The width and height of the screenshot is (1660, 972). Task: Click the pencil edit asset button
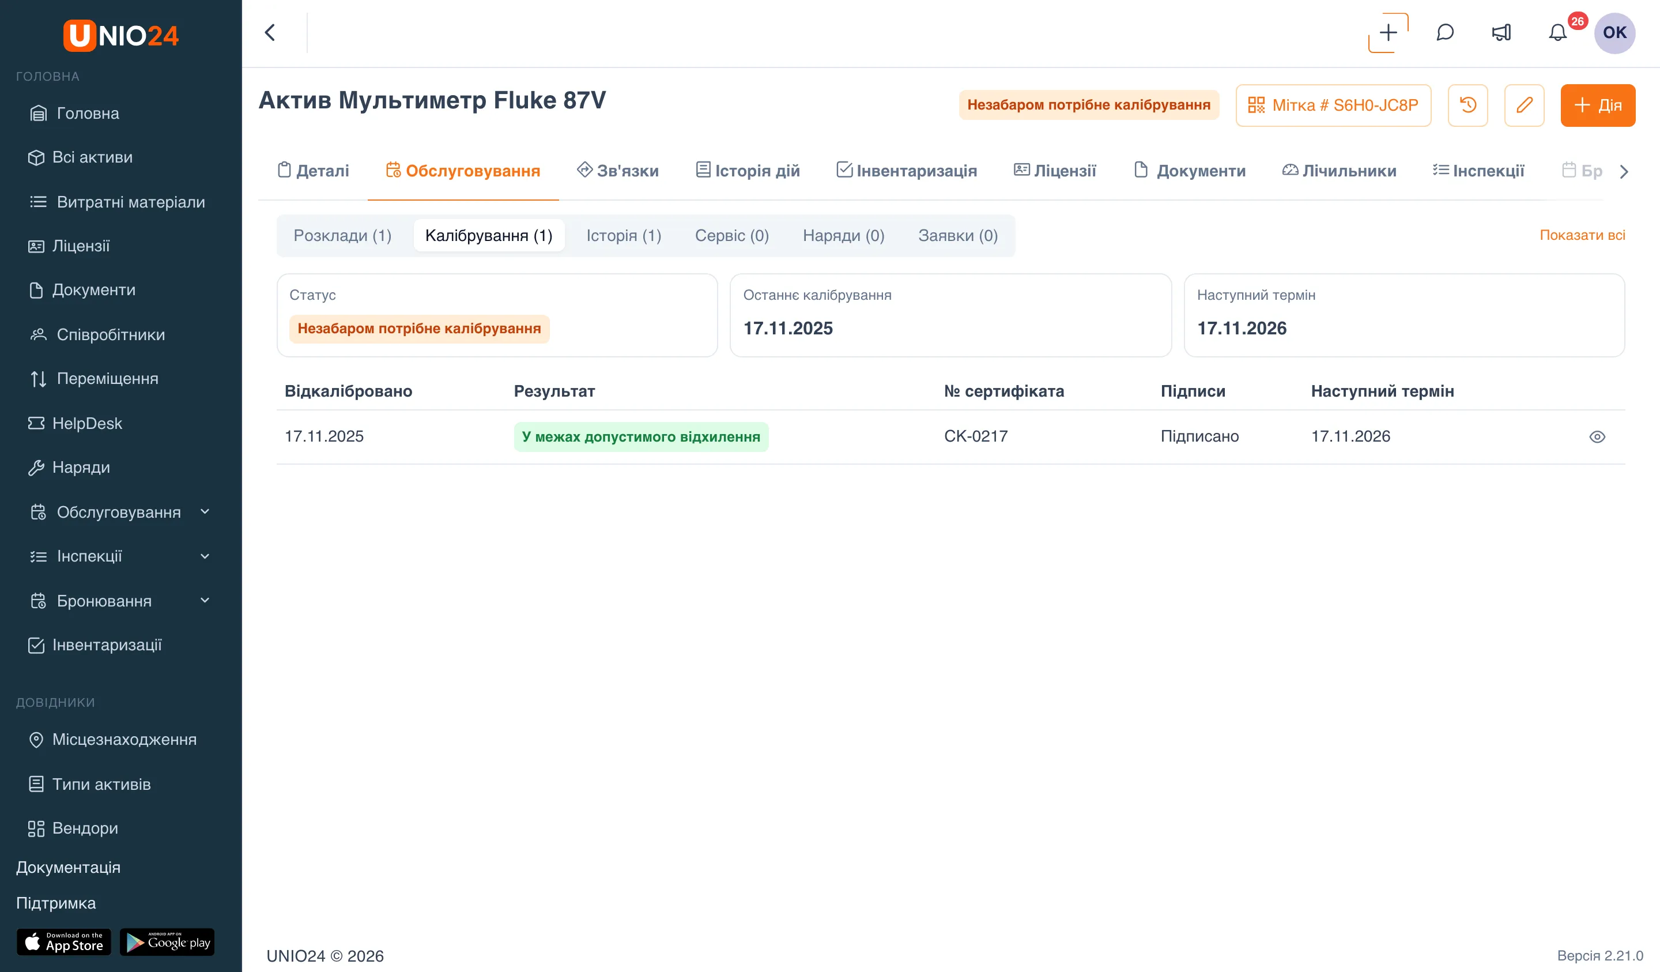pos(1525,105)
